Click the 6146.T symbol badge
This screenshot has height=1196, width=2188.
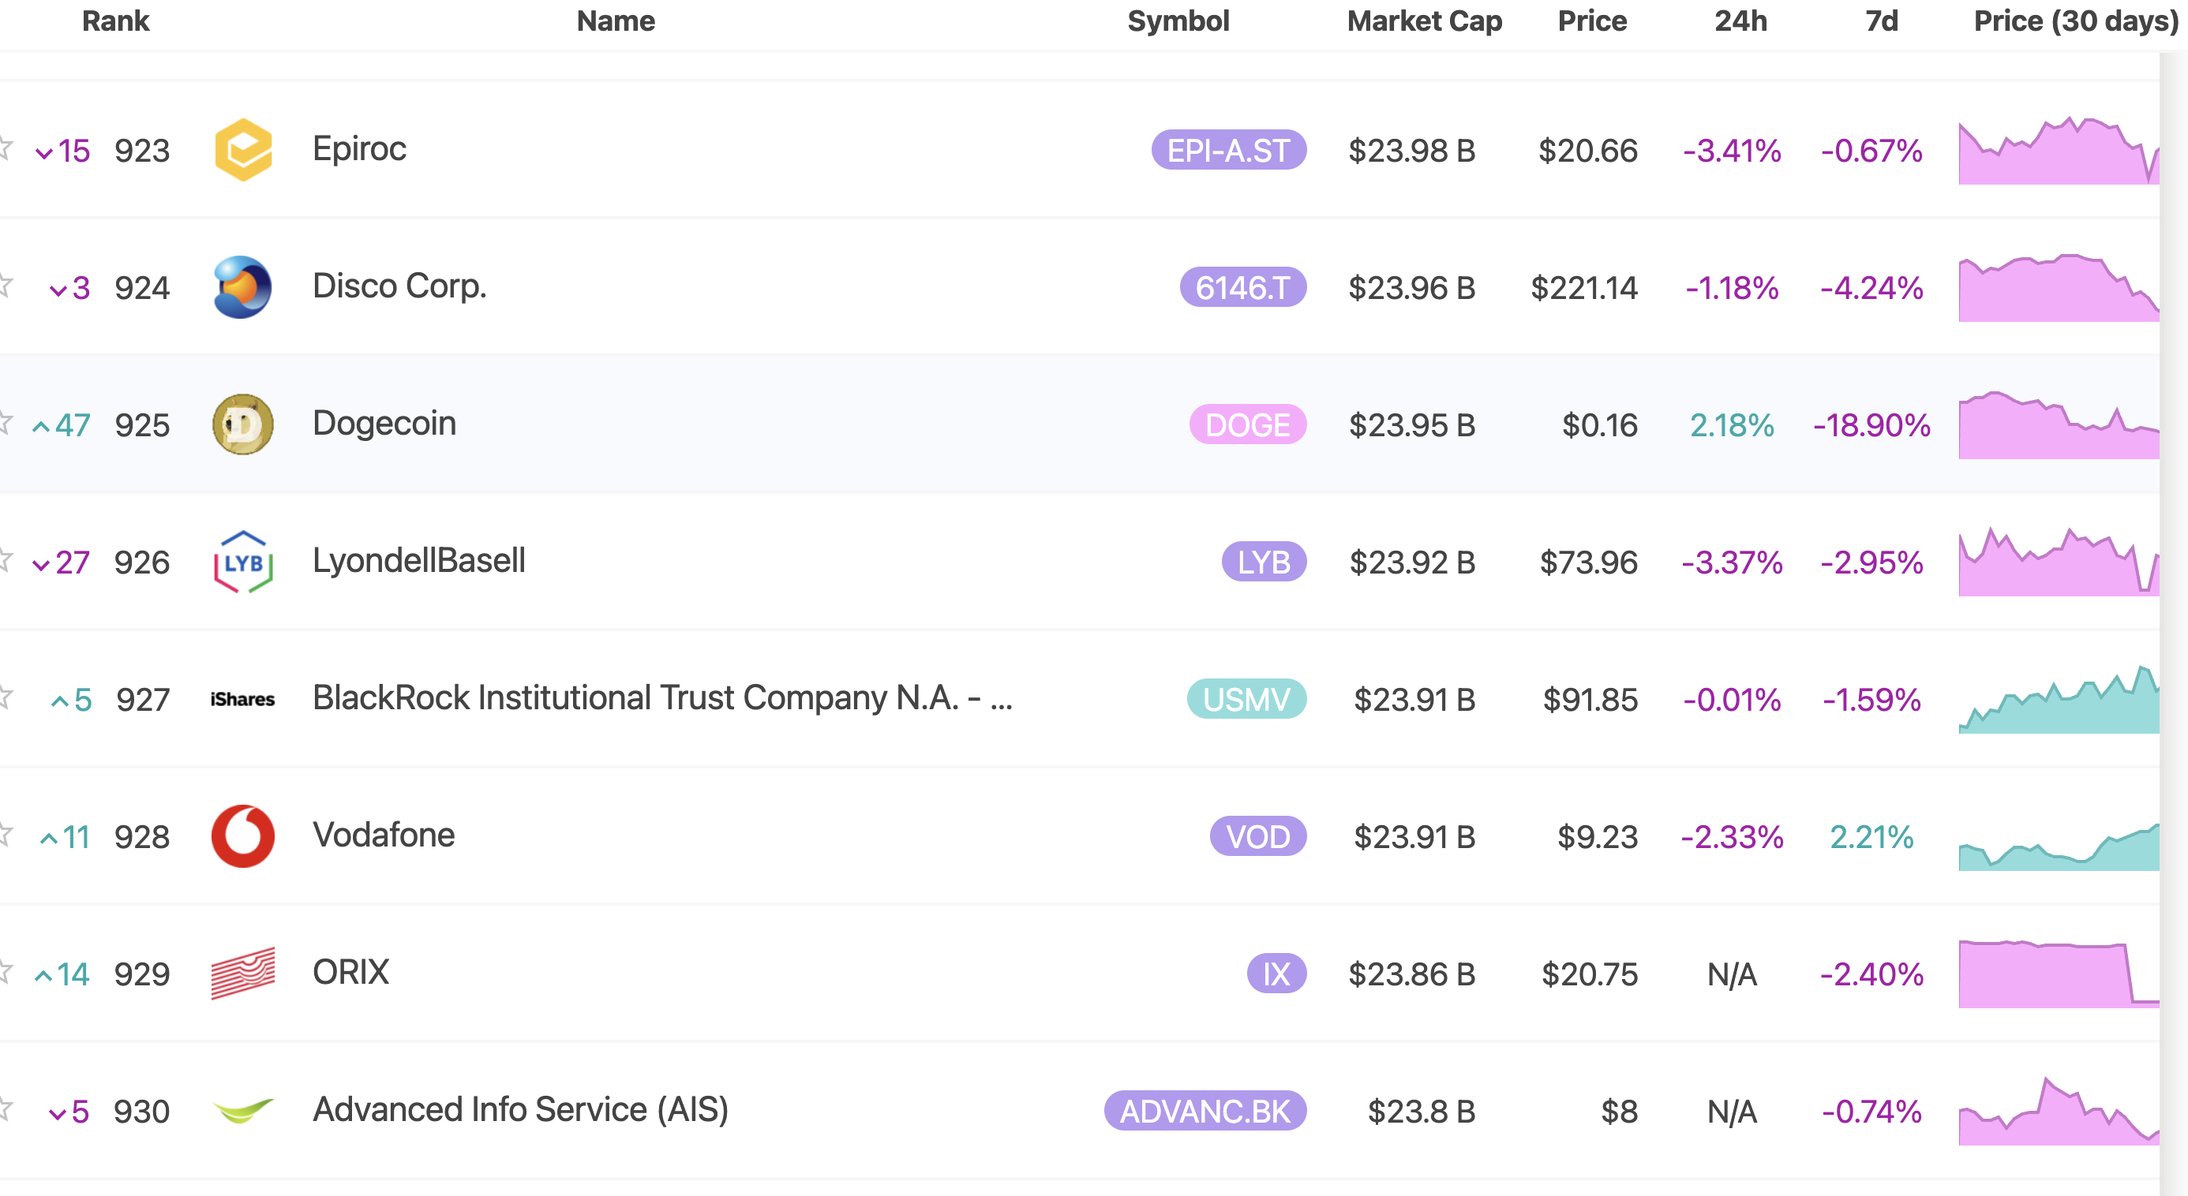click(x=1242, y=288)
